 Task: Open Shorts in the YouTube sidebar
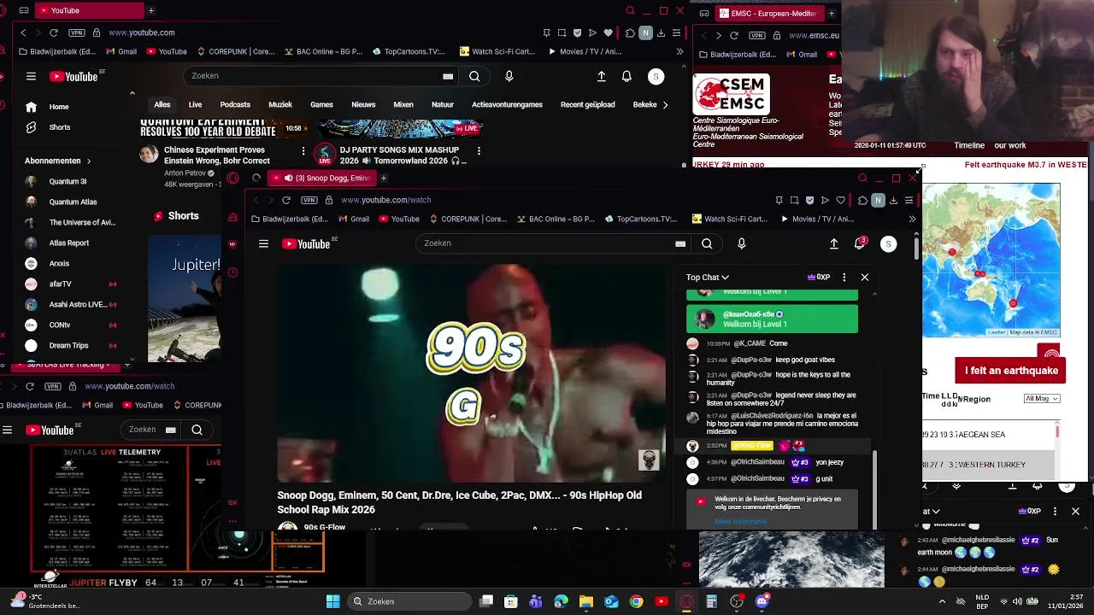click(x=59, y=127)
